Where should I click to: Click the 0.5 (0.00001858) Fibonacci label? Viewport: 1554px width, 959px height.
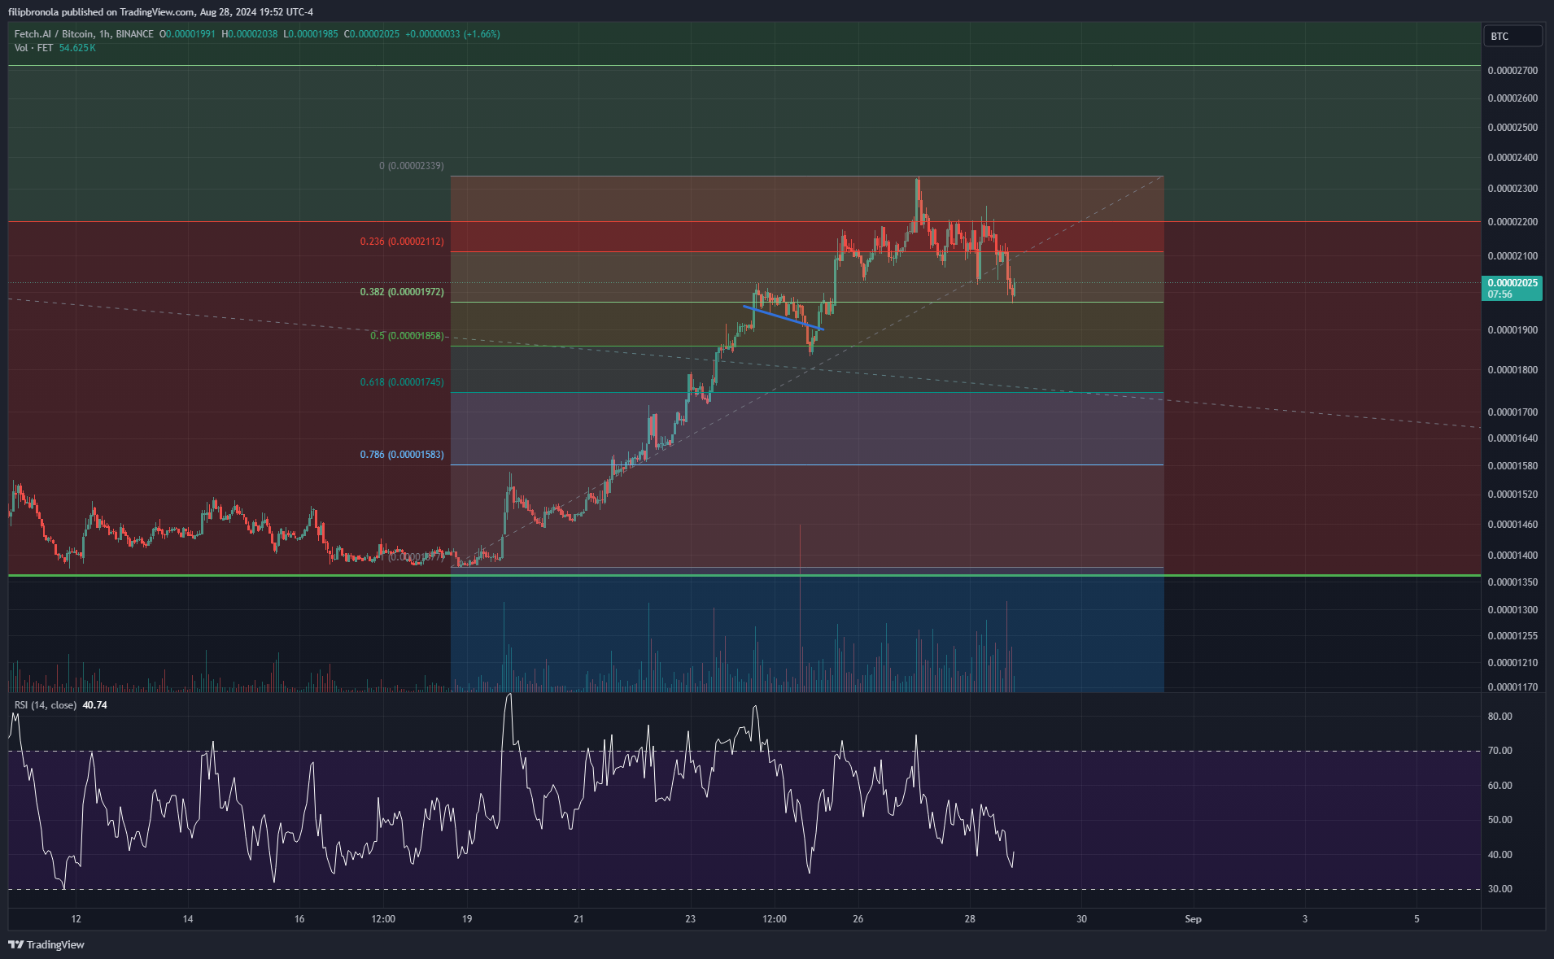click(407, 336)
